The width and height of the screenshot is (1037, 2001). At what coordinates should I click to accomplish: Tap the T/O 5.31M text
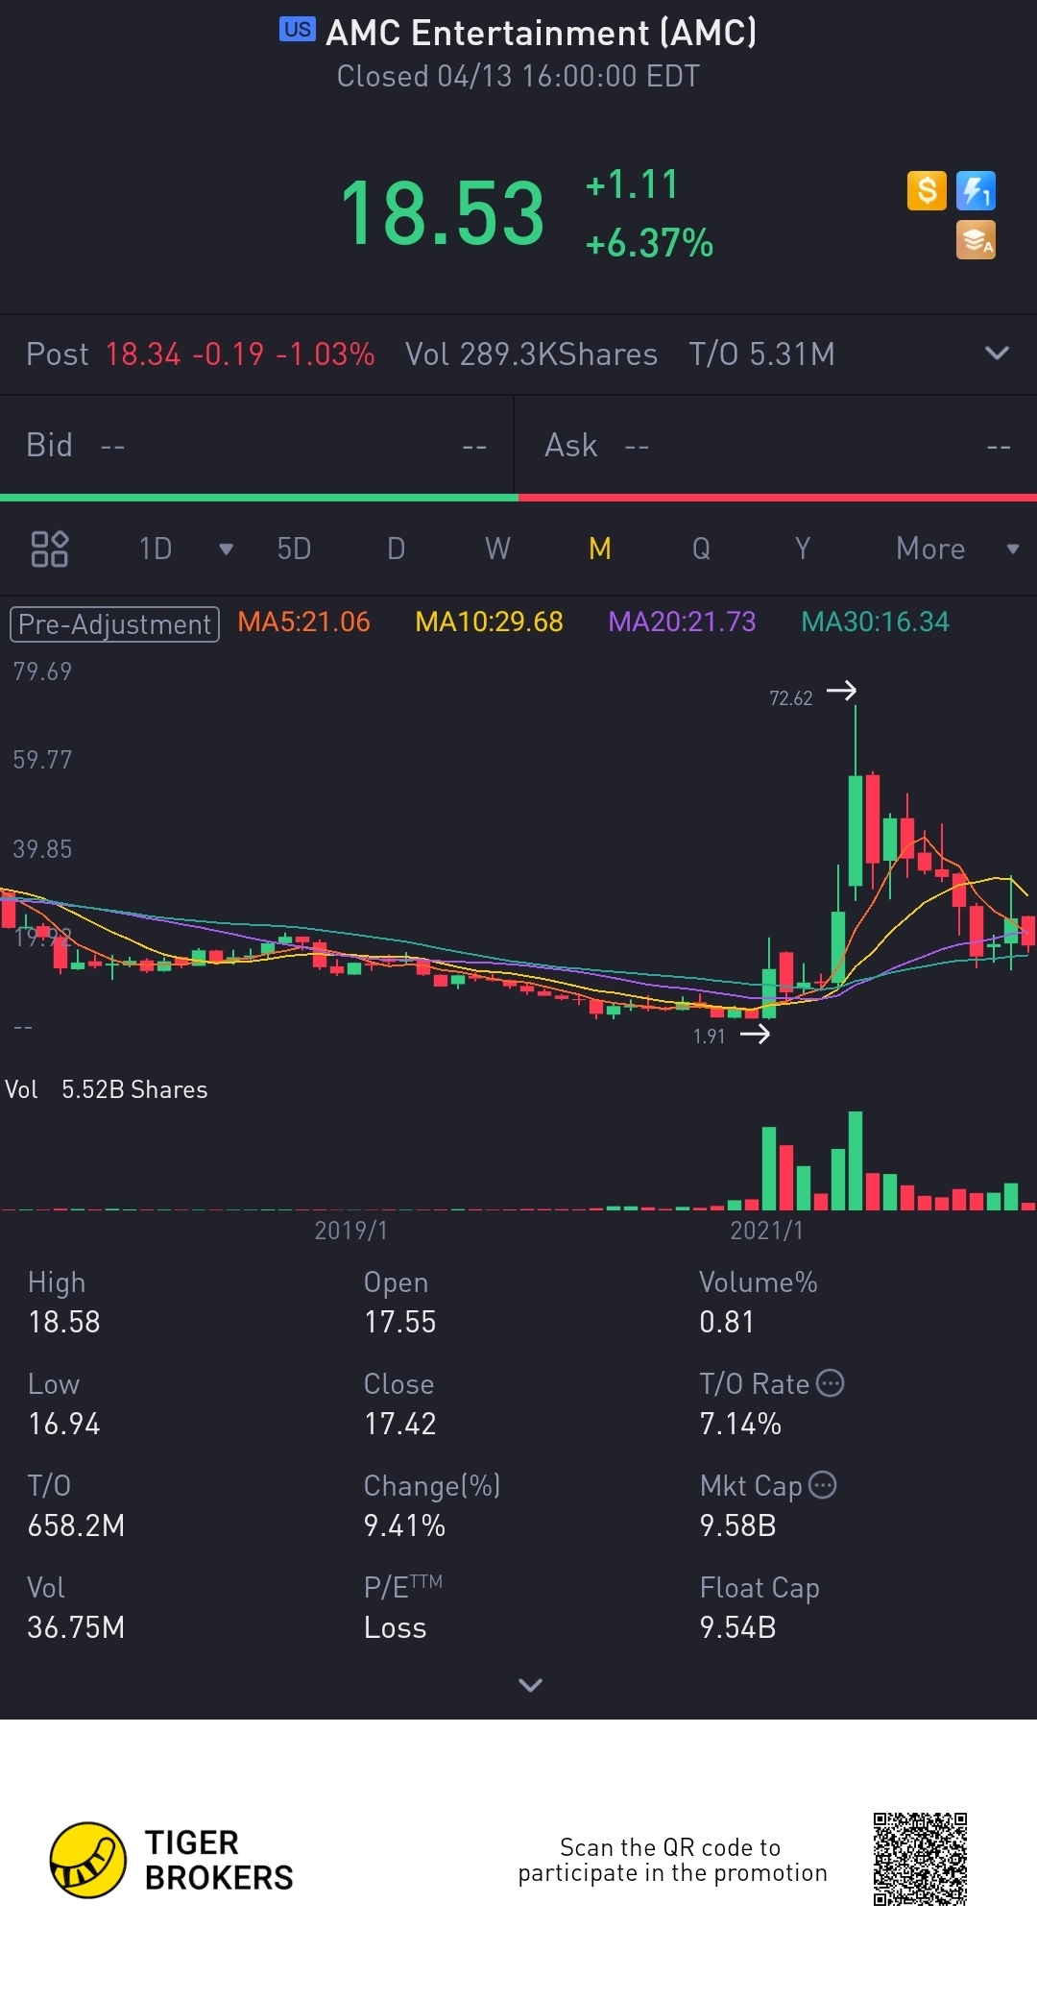tap(761, 354)
